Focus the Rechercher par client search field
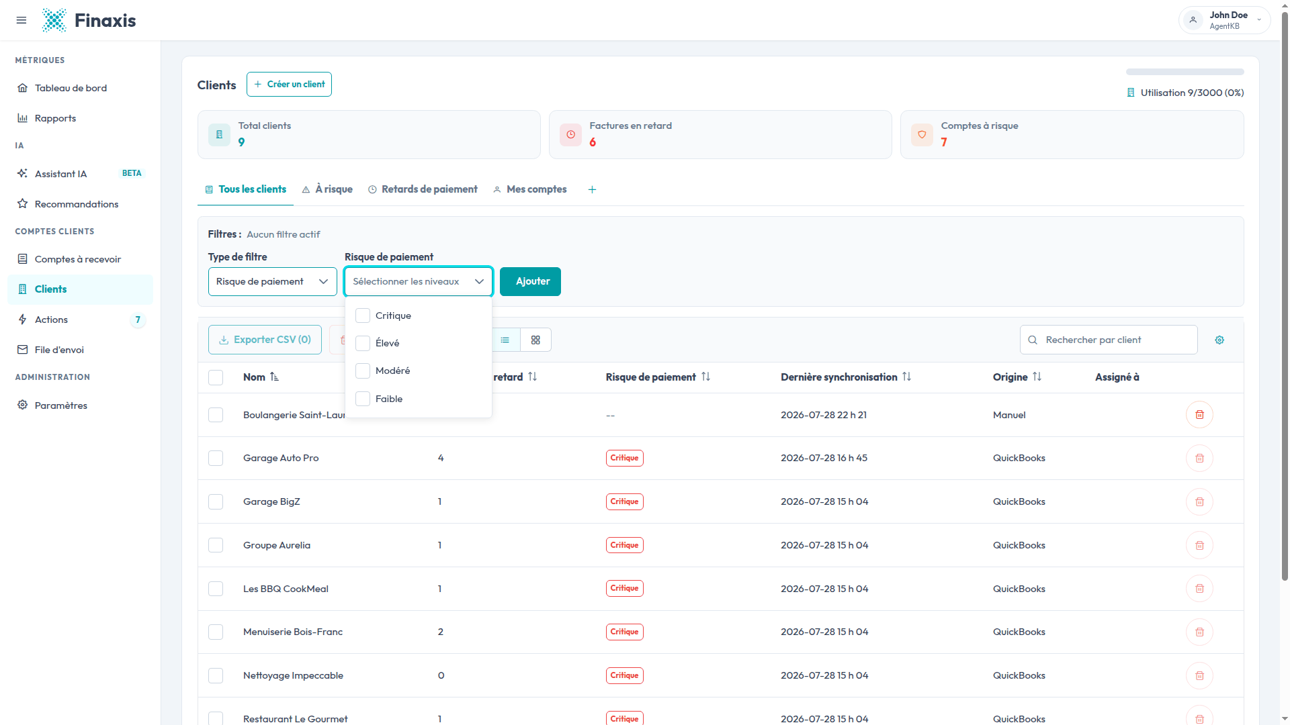This screenshot has width=1290, height=725. click(x=1109, y=340)
